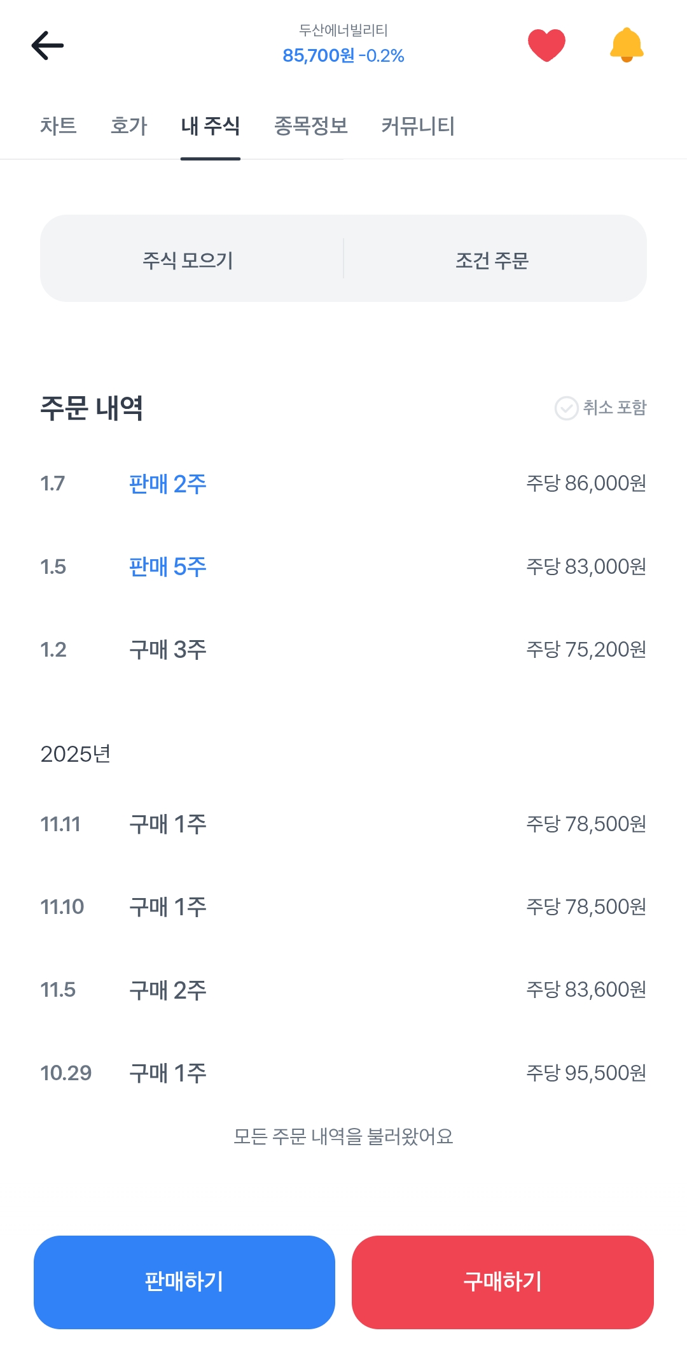
Task: Open the 종목정보 tab
Action: tap(311, 126)
